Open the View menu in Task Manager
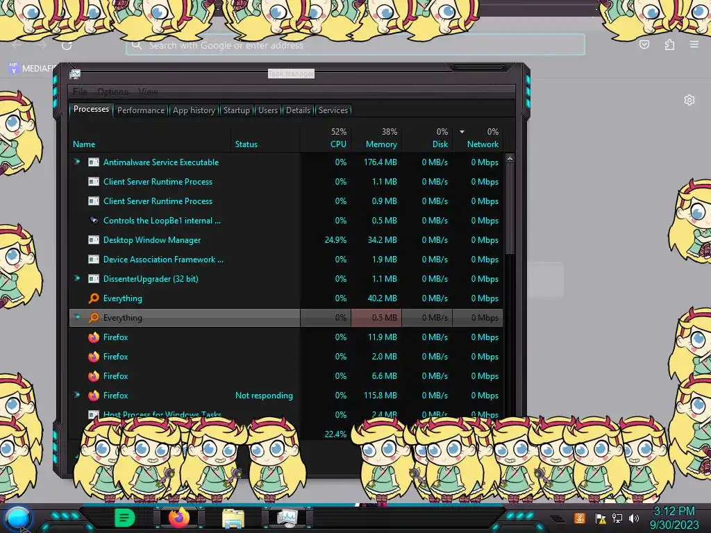711x533 pixels. pyautogui.click(x=148, y=92)
